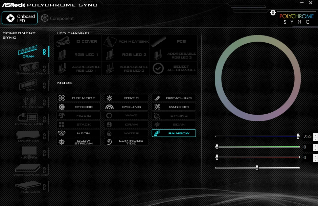The image size is (318, 206).
Task: Check Select All Channel checkmark
Action: pos(158,68)
